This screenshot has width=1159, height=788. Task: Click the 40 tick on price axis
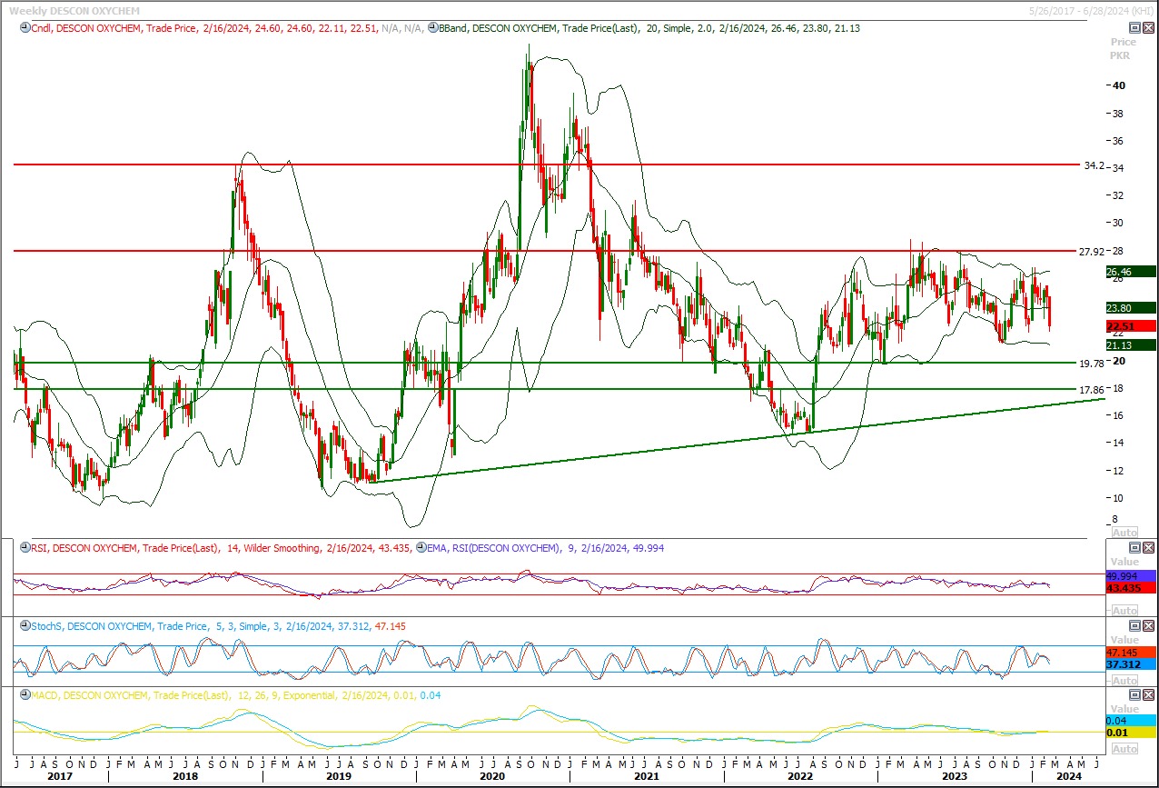pos(1119,85)
